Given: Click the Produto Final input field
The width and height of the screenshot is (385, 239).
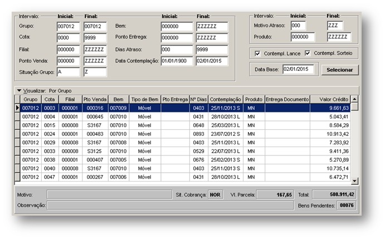Looking at the screenshot, I should 339,37.
